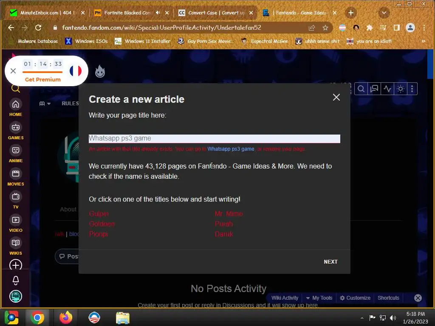Open the vertical dots more menu in the wiki header
435x326 pixels.
point(412,89)
